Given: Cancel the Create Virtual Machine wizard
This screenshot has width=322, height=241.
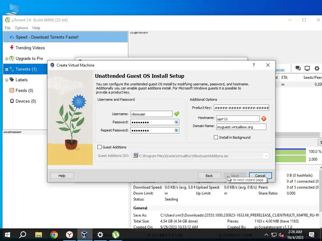Looking at the screenshot, I should pyautogui.click(x=260, y=176).
